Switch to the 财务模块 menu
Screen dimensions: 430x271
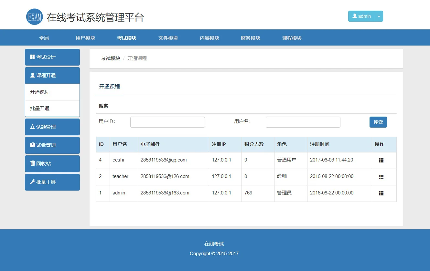(x=251, y=37)
